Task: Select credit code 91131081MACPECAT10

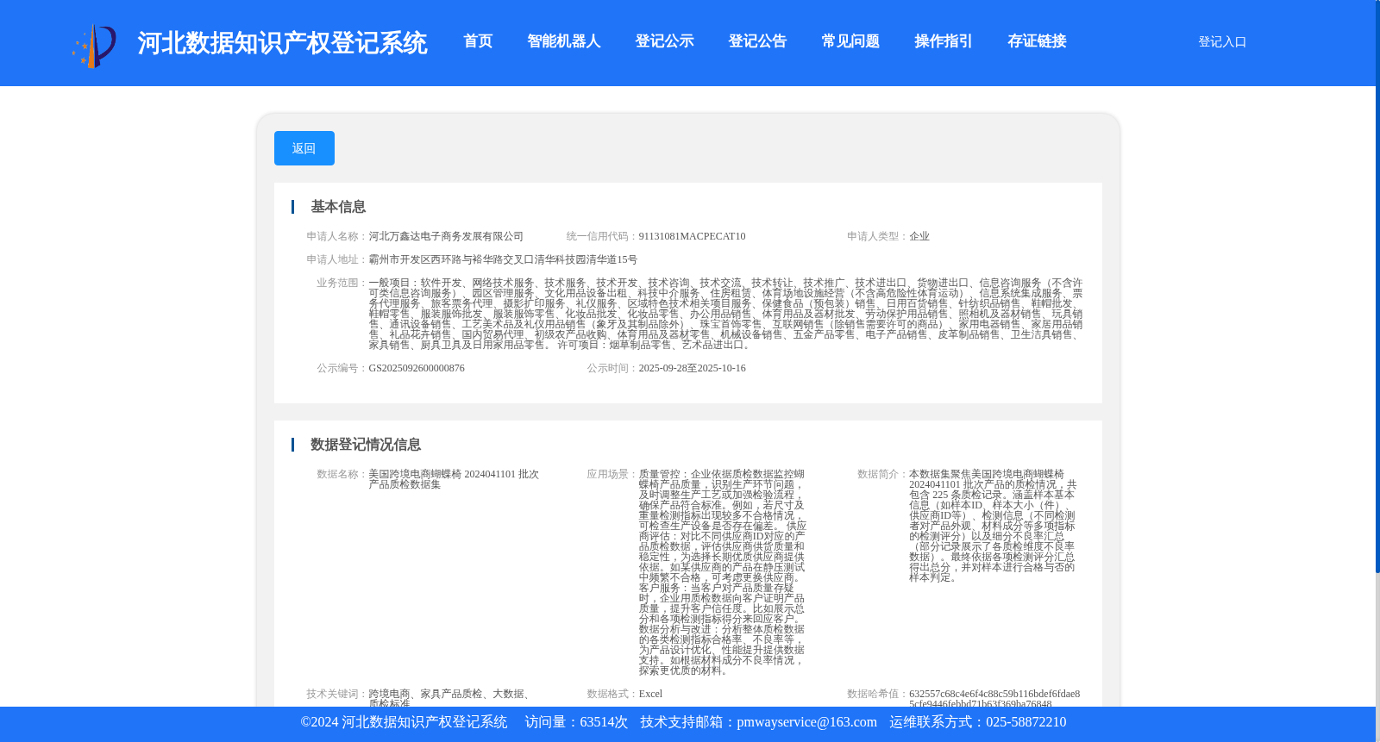Action: click(x=692, y=236)
